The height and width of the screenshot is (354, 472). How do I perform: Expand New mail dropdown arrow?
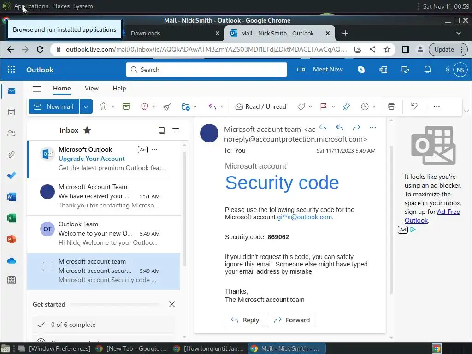86,106
